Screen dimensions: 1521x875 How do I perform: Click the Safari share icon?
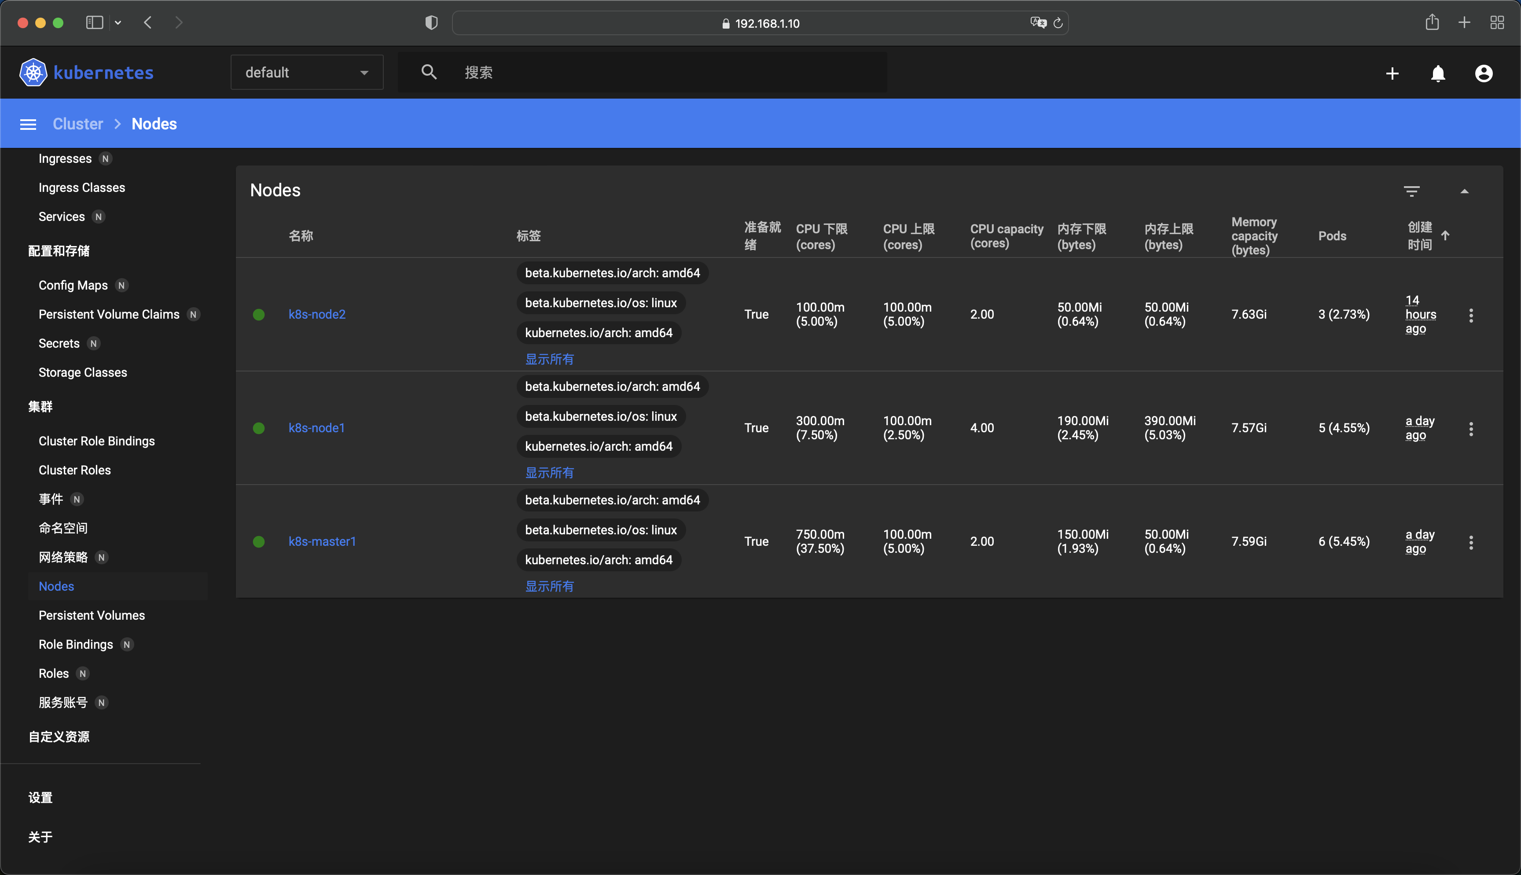click(x=1432, y=22)
